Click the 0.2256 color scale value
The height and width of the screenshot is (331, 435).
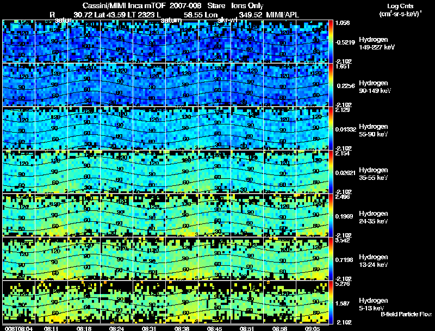[x=346, y=86]
